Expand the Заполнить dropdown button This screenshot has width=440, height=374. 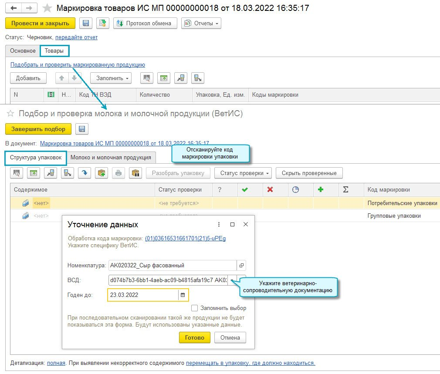point(110,78)
